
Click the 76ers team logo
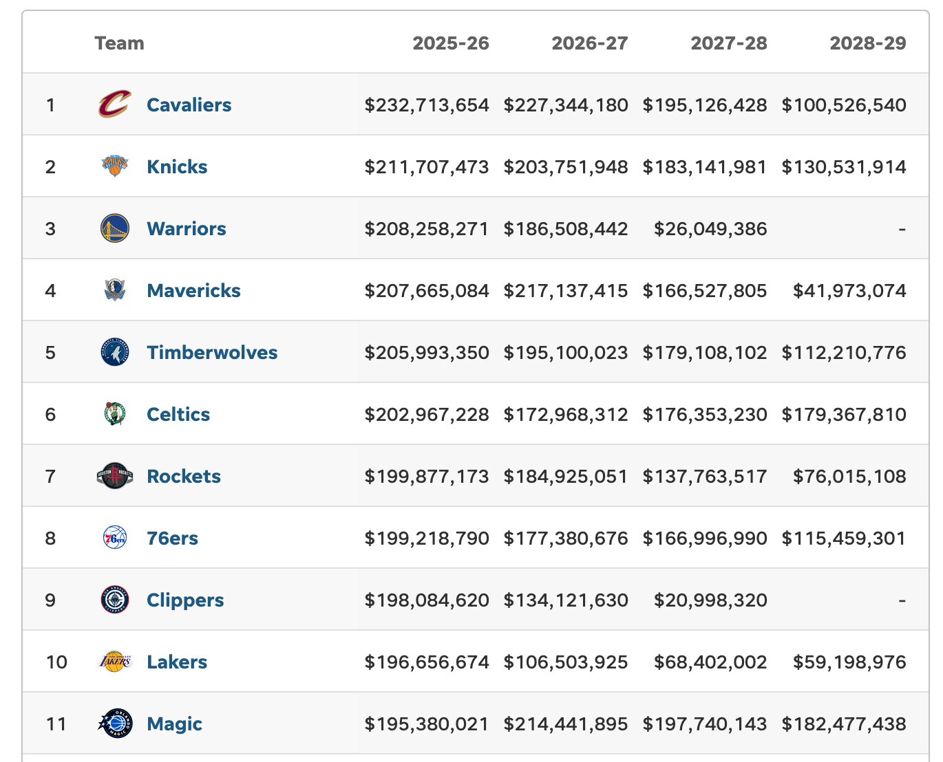[x=114, y=538]
